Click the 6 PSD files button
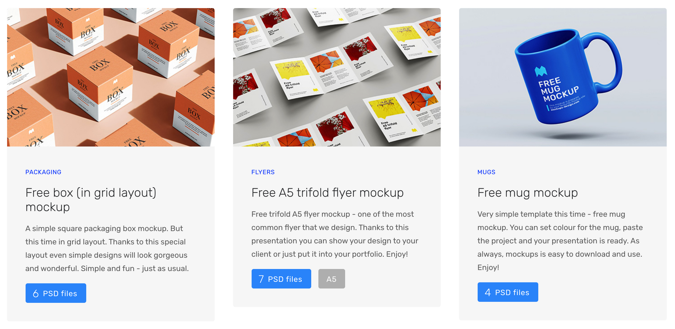 [56, 293]
